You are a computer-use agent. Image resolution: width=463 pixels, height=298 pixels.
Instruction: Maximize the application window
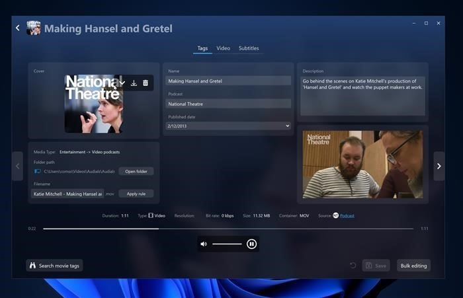pyautogui.click(x=426, y=23)
